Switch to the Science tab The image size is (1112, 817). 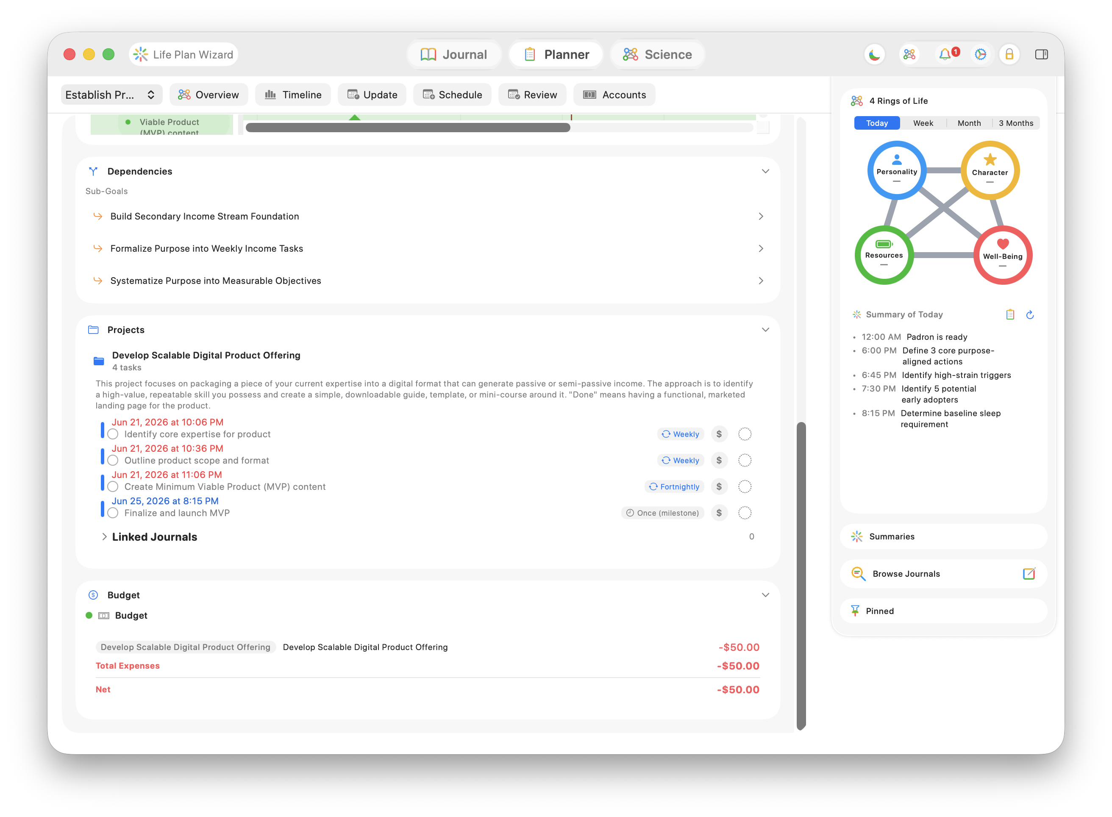[657, 54]
